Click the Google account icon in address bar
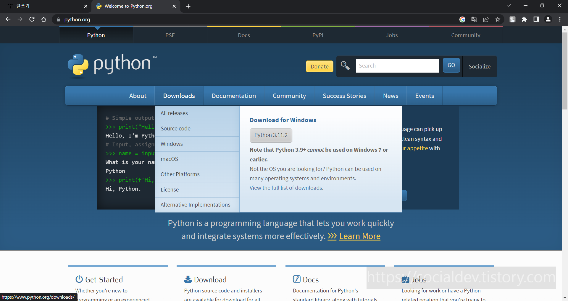This screenshot has width=568, height=301. tap(462, 19)
